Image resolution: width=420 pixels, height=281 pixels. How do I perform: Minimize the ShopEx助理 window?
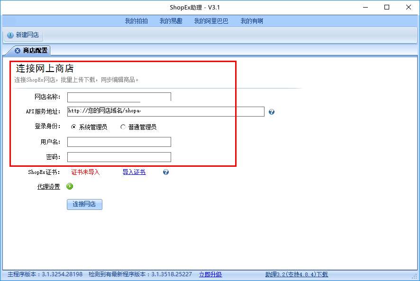coord(365,7)
